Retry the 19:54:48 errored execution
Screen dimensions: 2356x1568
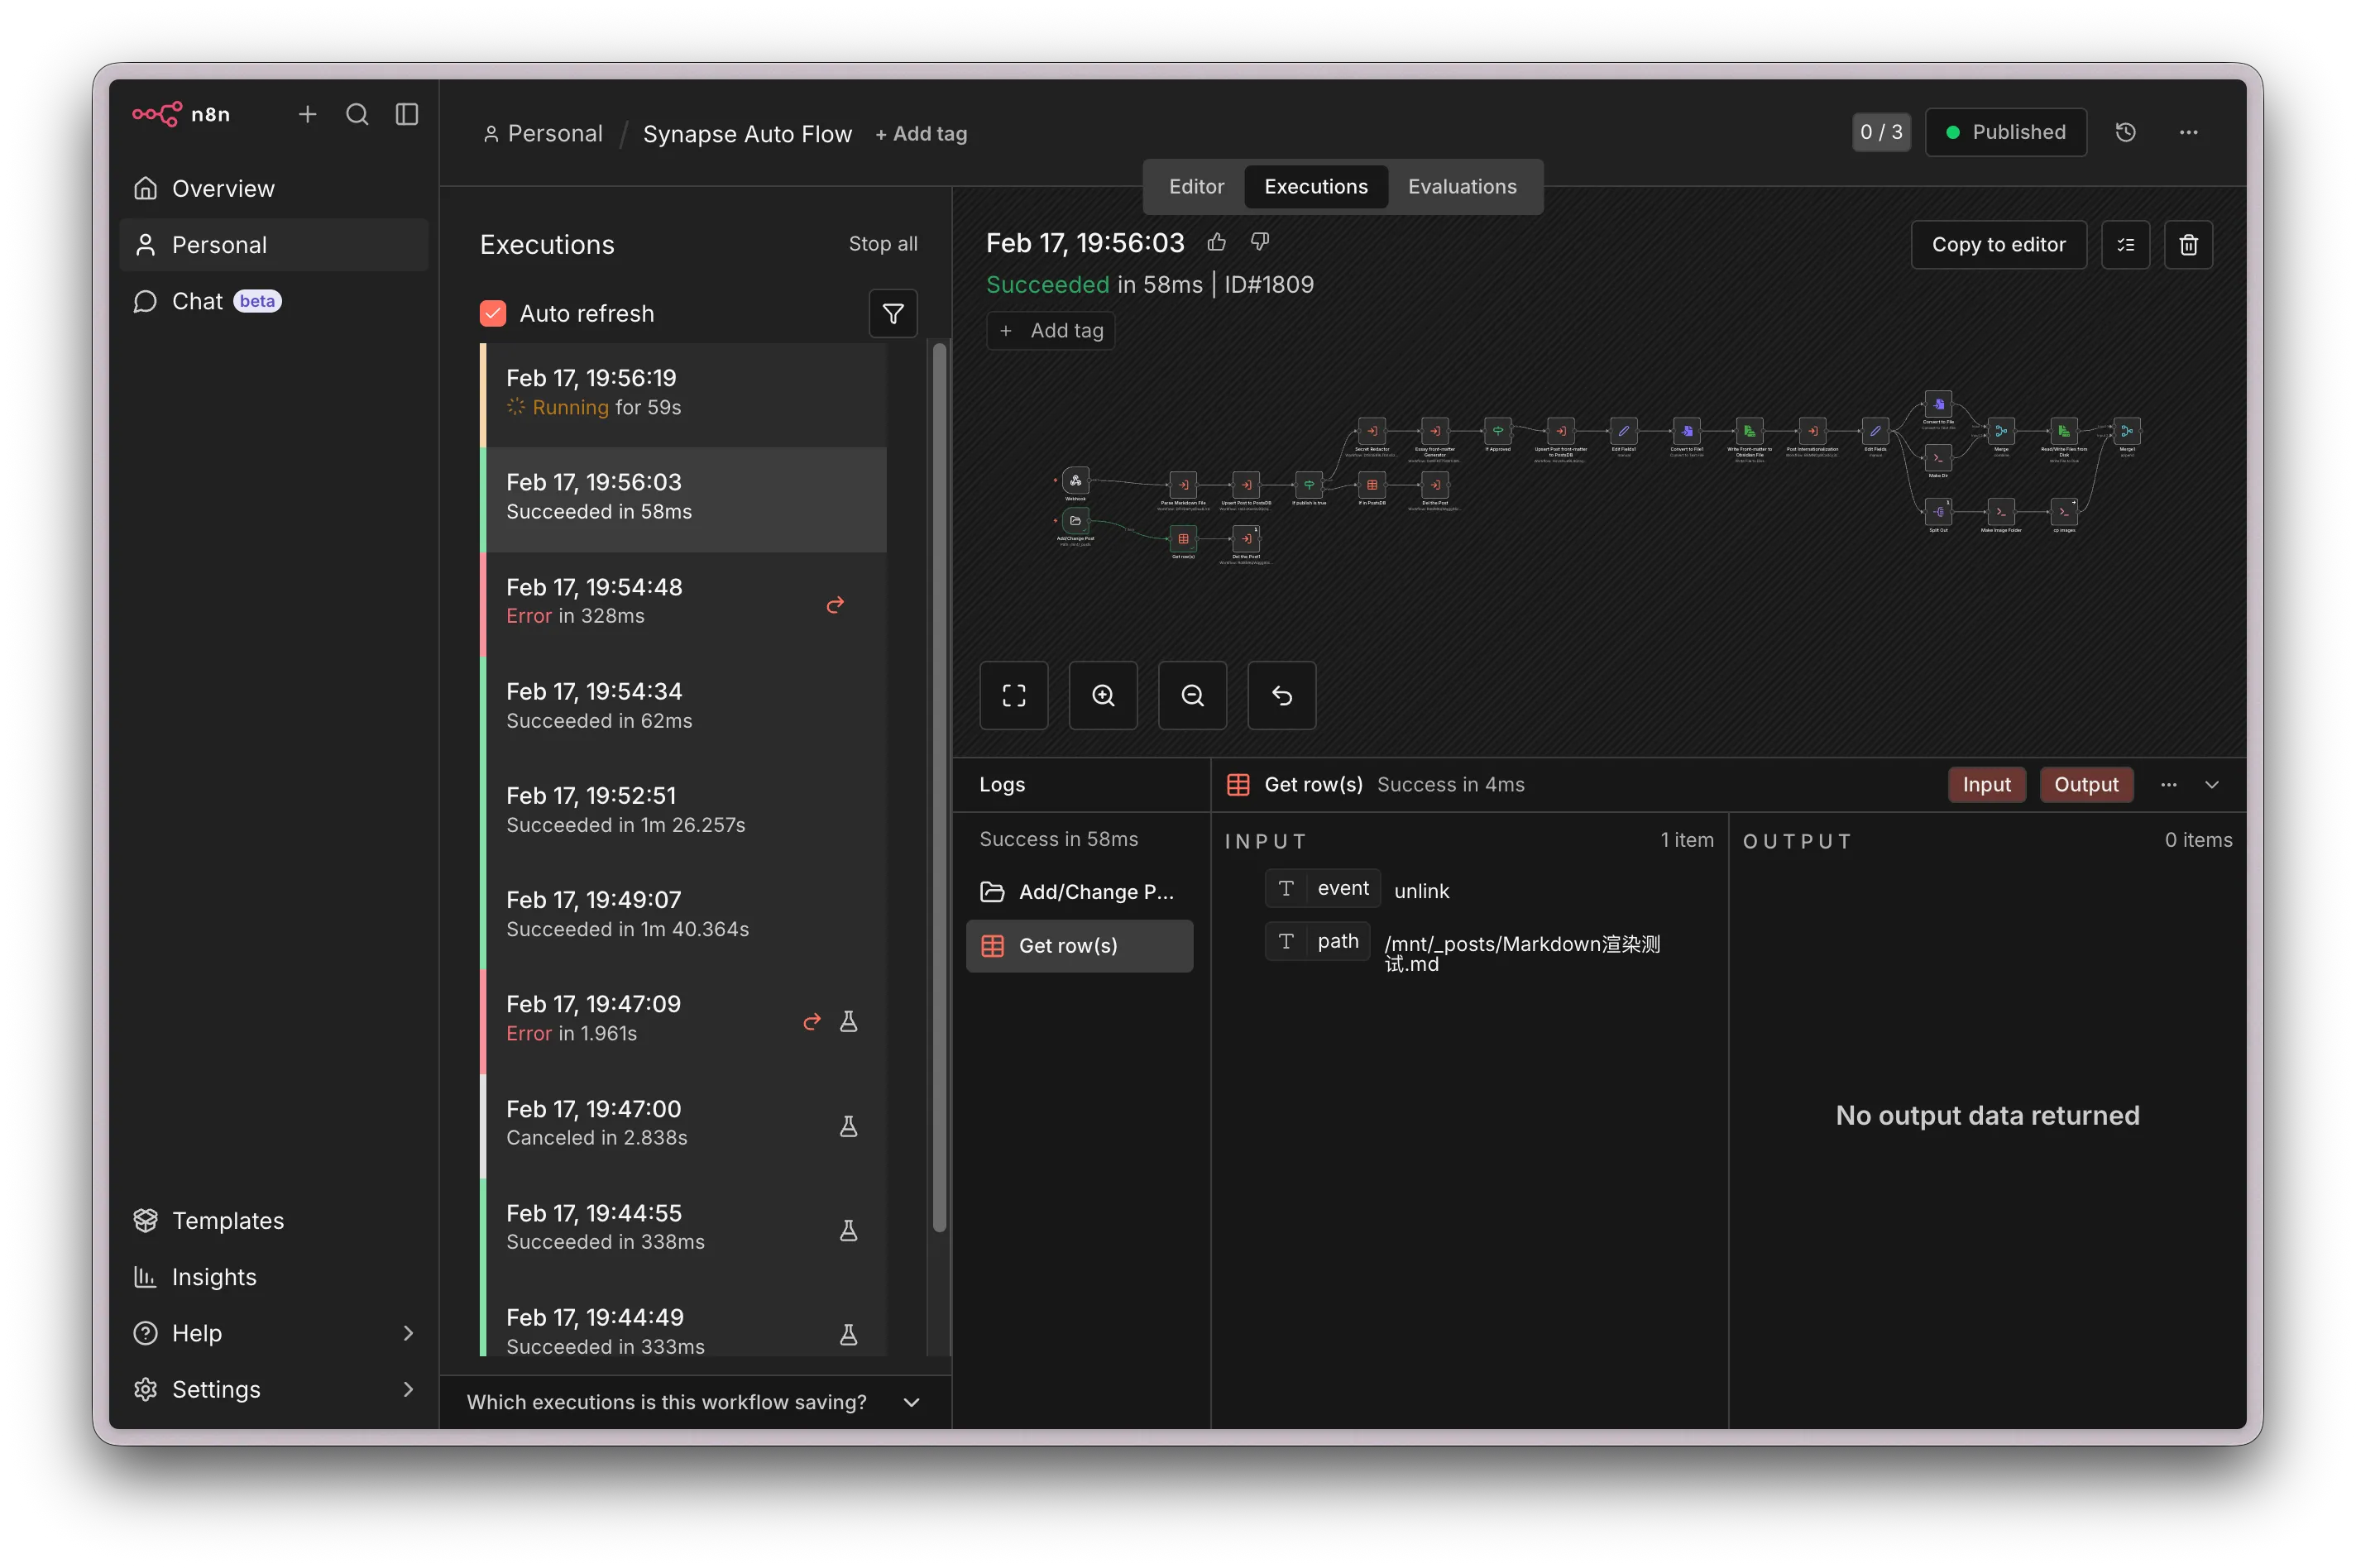click(x=835, y=604)
